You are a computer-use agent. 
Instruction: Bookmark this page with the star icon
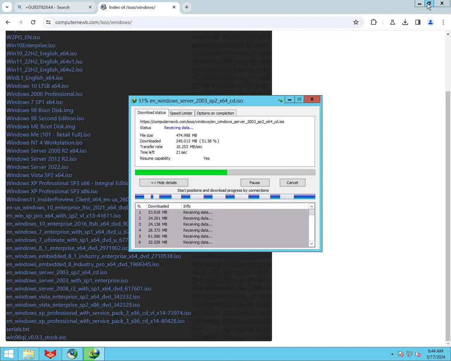click(356, 22)
